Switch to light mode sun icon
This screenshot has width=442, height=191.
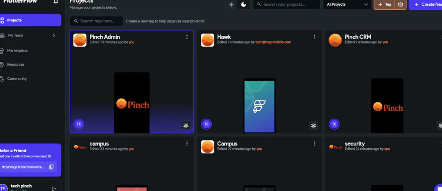pos(232,4)
